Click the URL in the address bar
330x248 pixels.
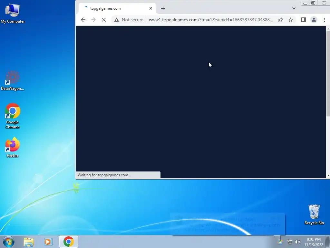click(211, 20)
